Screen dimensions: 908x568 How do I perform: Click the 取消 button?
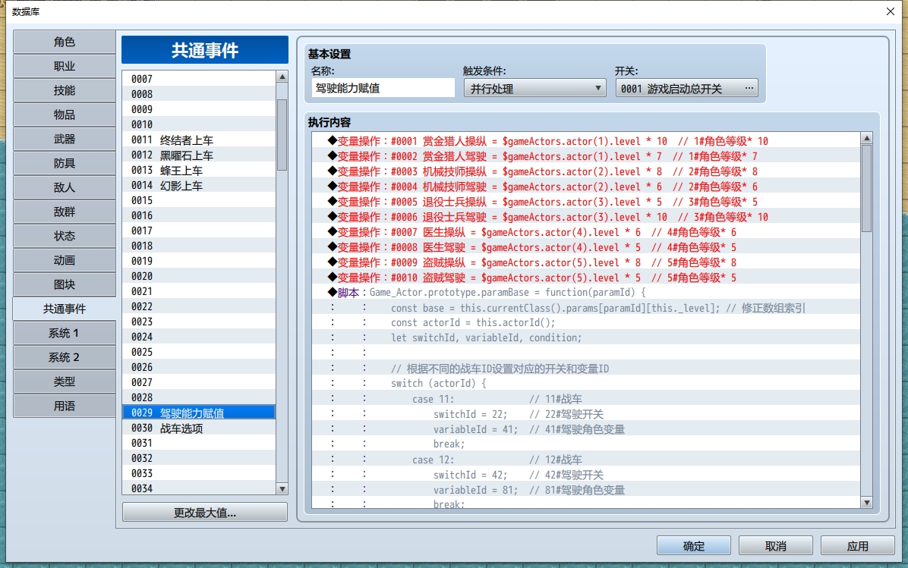click(776, 546)
